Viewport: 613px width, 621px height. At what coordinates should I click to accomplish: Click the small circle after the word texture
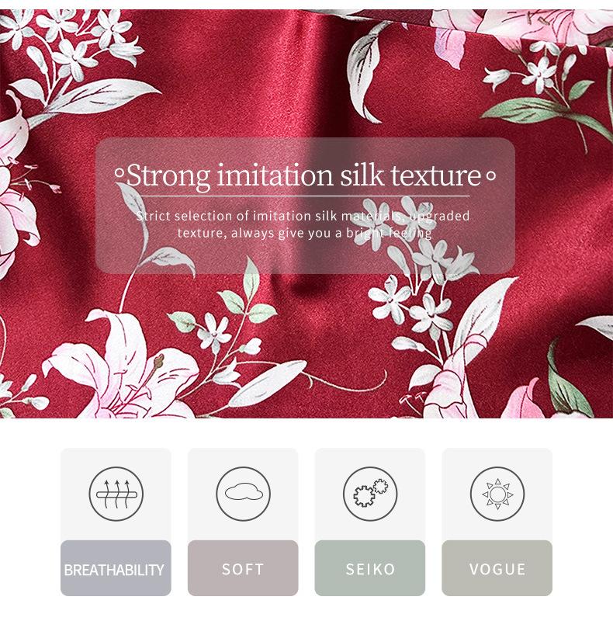(x=490, y=176)
